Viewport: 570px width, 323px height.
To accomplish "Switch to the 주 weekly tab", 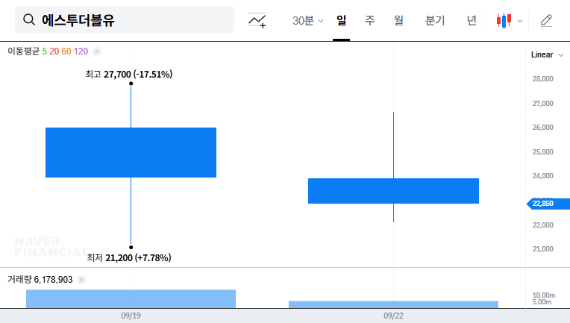I will tap(370, 21).
